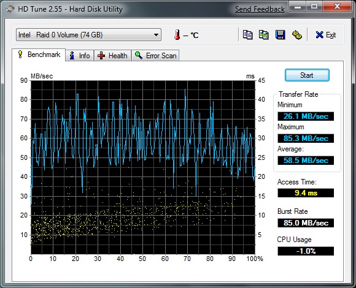Click the Average transfer rate value

click(x=306, y=160)
